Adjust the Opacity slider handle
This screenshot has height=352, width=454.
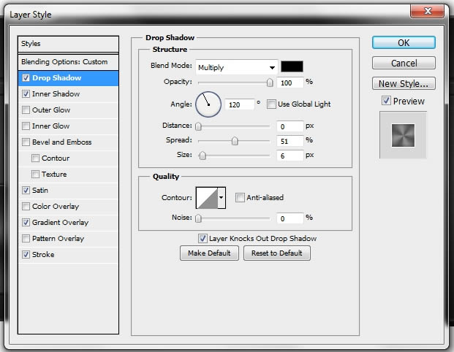(x=270, y=83)
